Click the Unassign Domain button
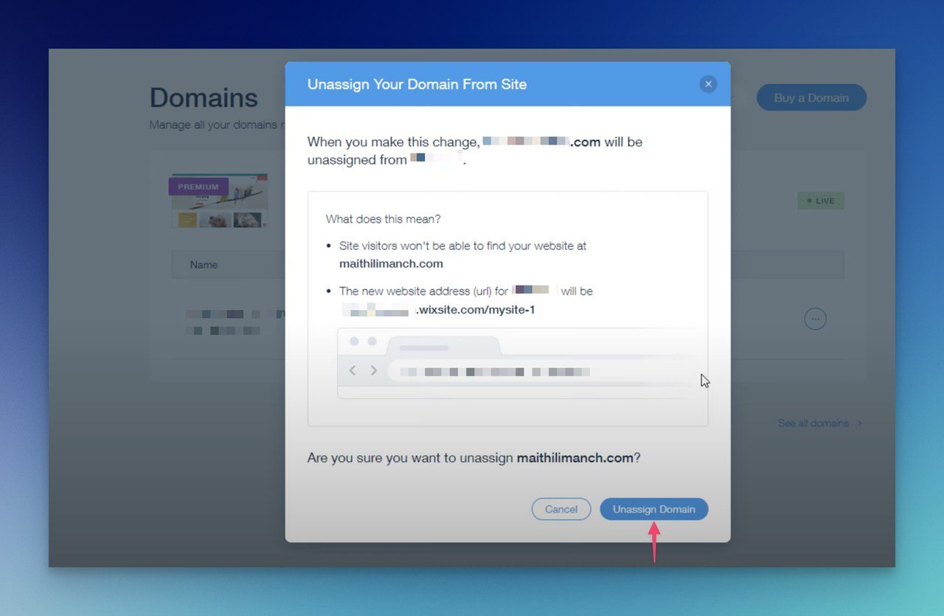944x616 pixels. click(x=653, y=509)
